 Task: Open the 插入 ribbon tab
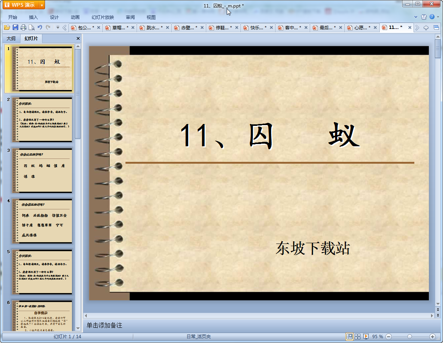[x=34, y=17]
